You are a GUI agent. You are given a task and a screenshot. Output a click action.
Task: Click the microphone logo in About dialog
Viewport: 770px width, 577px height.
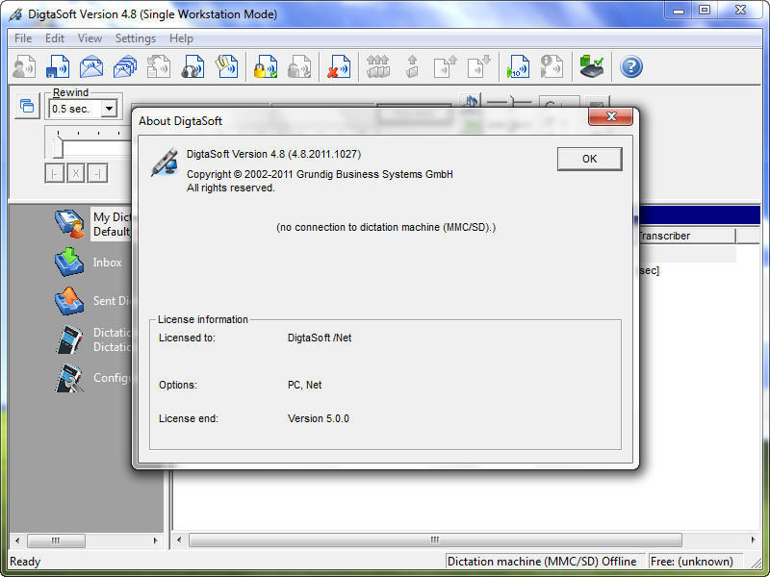coord(165,162)
